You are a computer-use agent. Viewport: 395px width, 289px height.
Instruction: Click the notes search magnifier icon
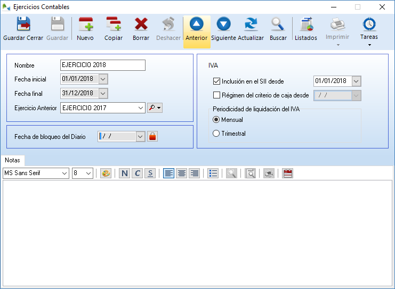coord(231,174)
